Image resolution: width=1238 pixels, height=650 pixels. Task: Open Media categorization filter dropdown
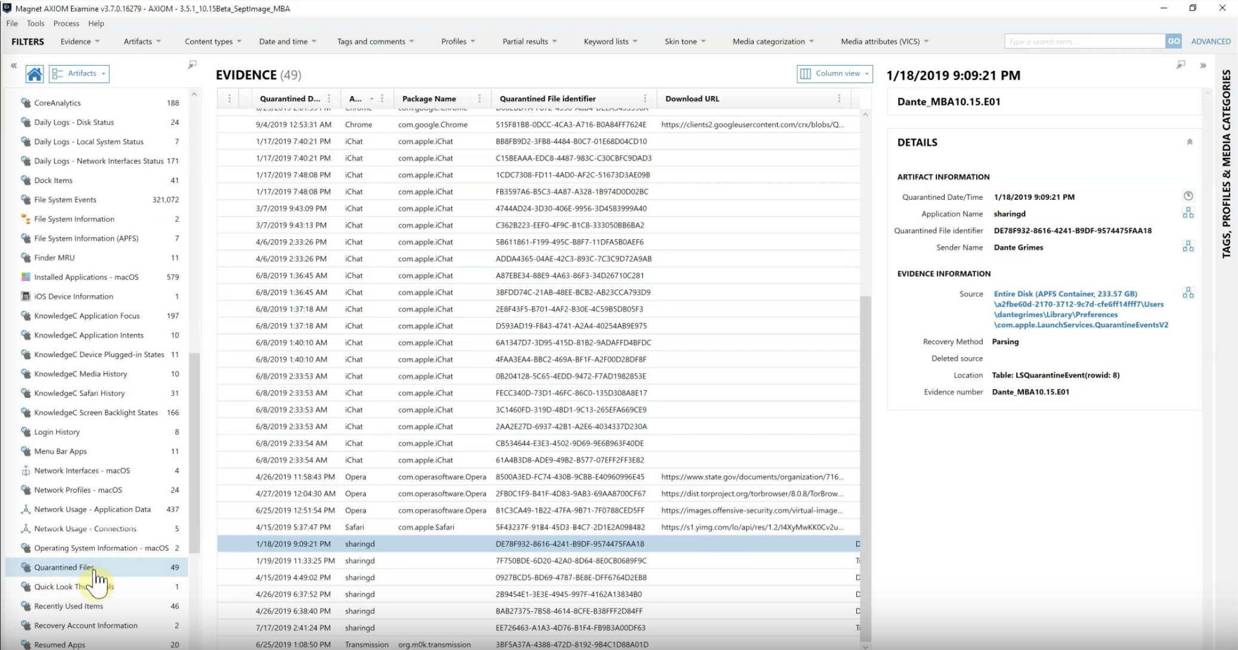click(x=773, y=41)
